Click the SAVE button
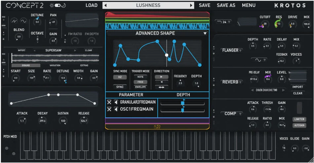The image size is (314, 163). click(x=205, y=5)
